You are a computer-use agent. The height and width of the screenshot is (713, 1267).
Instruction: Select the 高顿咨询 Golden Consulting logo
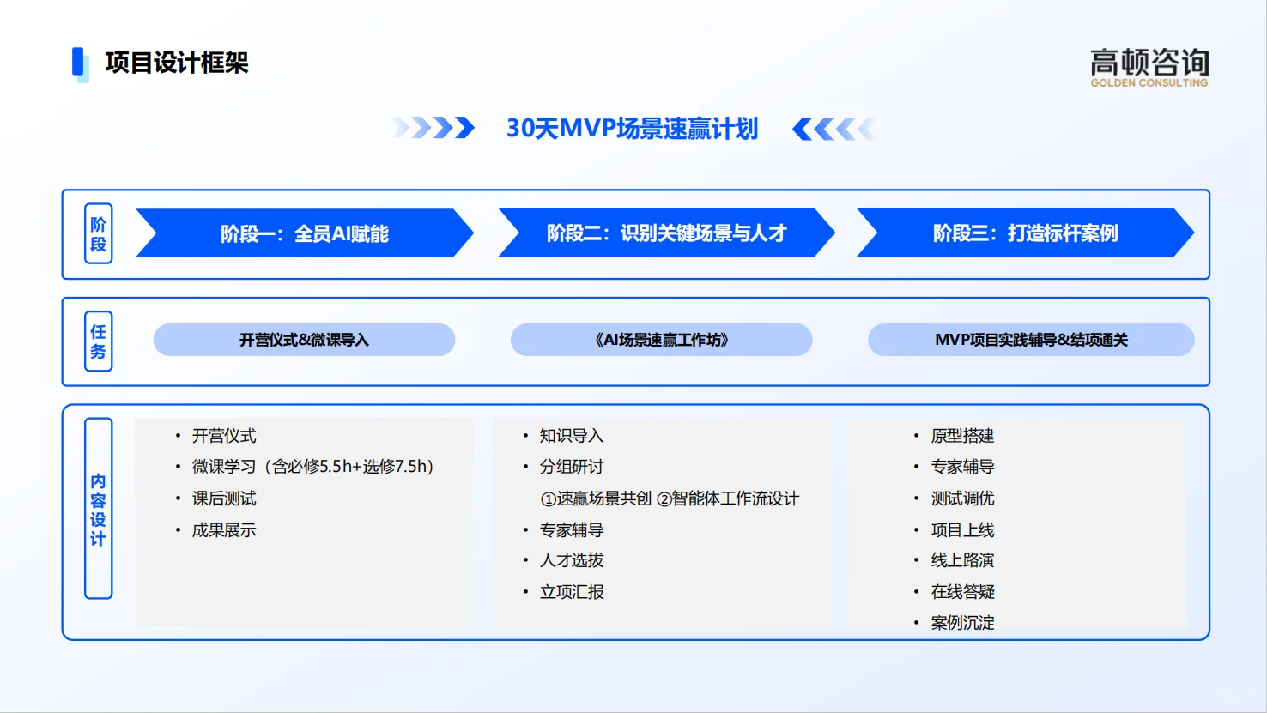[x=1150, y=67]
